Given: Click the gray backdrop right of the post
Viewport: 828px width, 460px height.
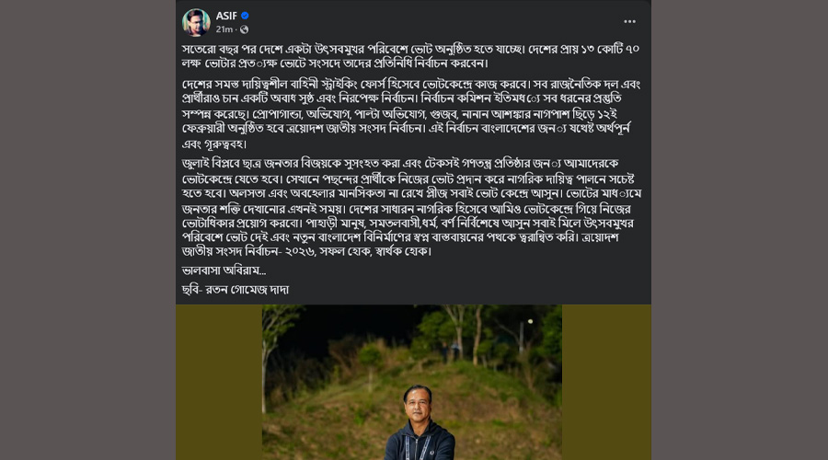Looking at the screenshot, I should tap(740, 230).
